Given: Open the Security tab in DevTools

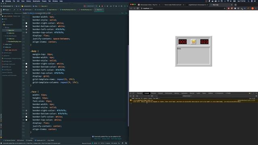Looking at the screenshot, I should click(192, 93).
